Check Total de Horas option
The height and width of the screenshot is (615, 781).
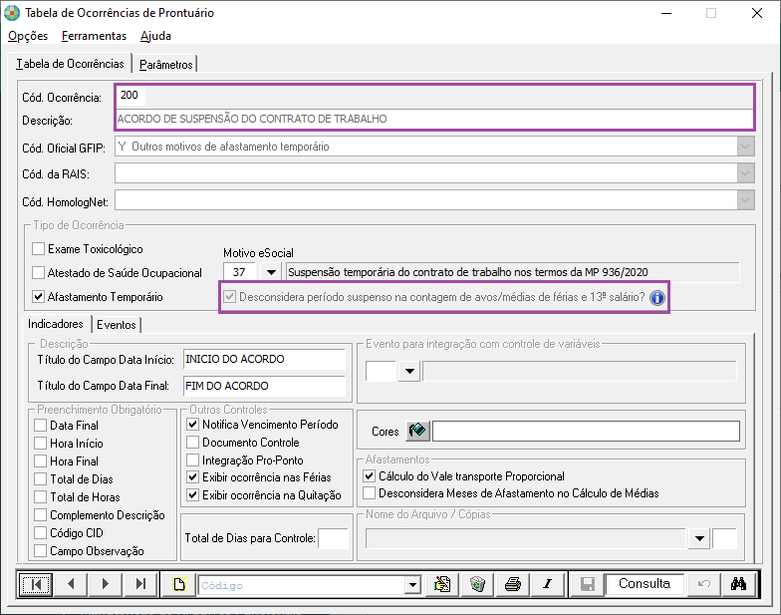tap(40, 496)
